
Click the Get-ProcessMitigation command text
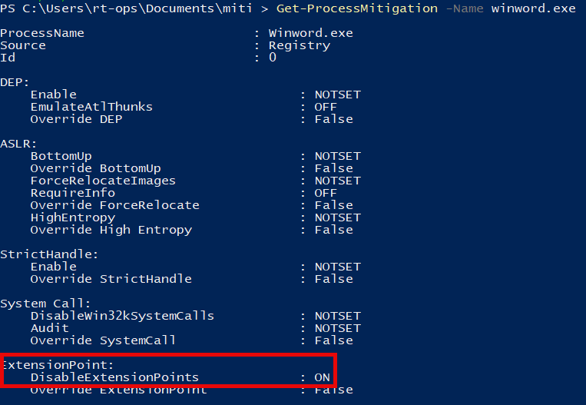click(357, 8)
